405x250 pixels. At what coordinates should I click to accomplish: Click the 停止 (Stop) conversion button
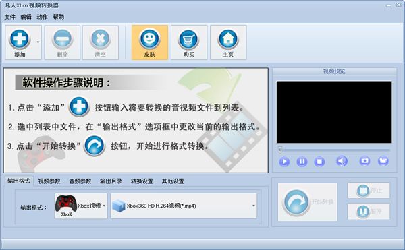coord(369,191)
